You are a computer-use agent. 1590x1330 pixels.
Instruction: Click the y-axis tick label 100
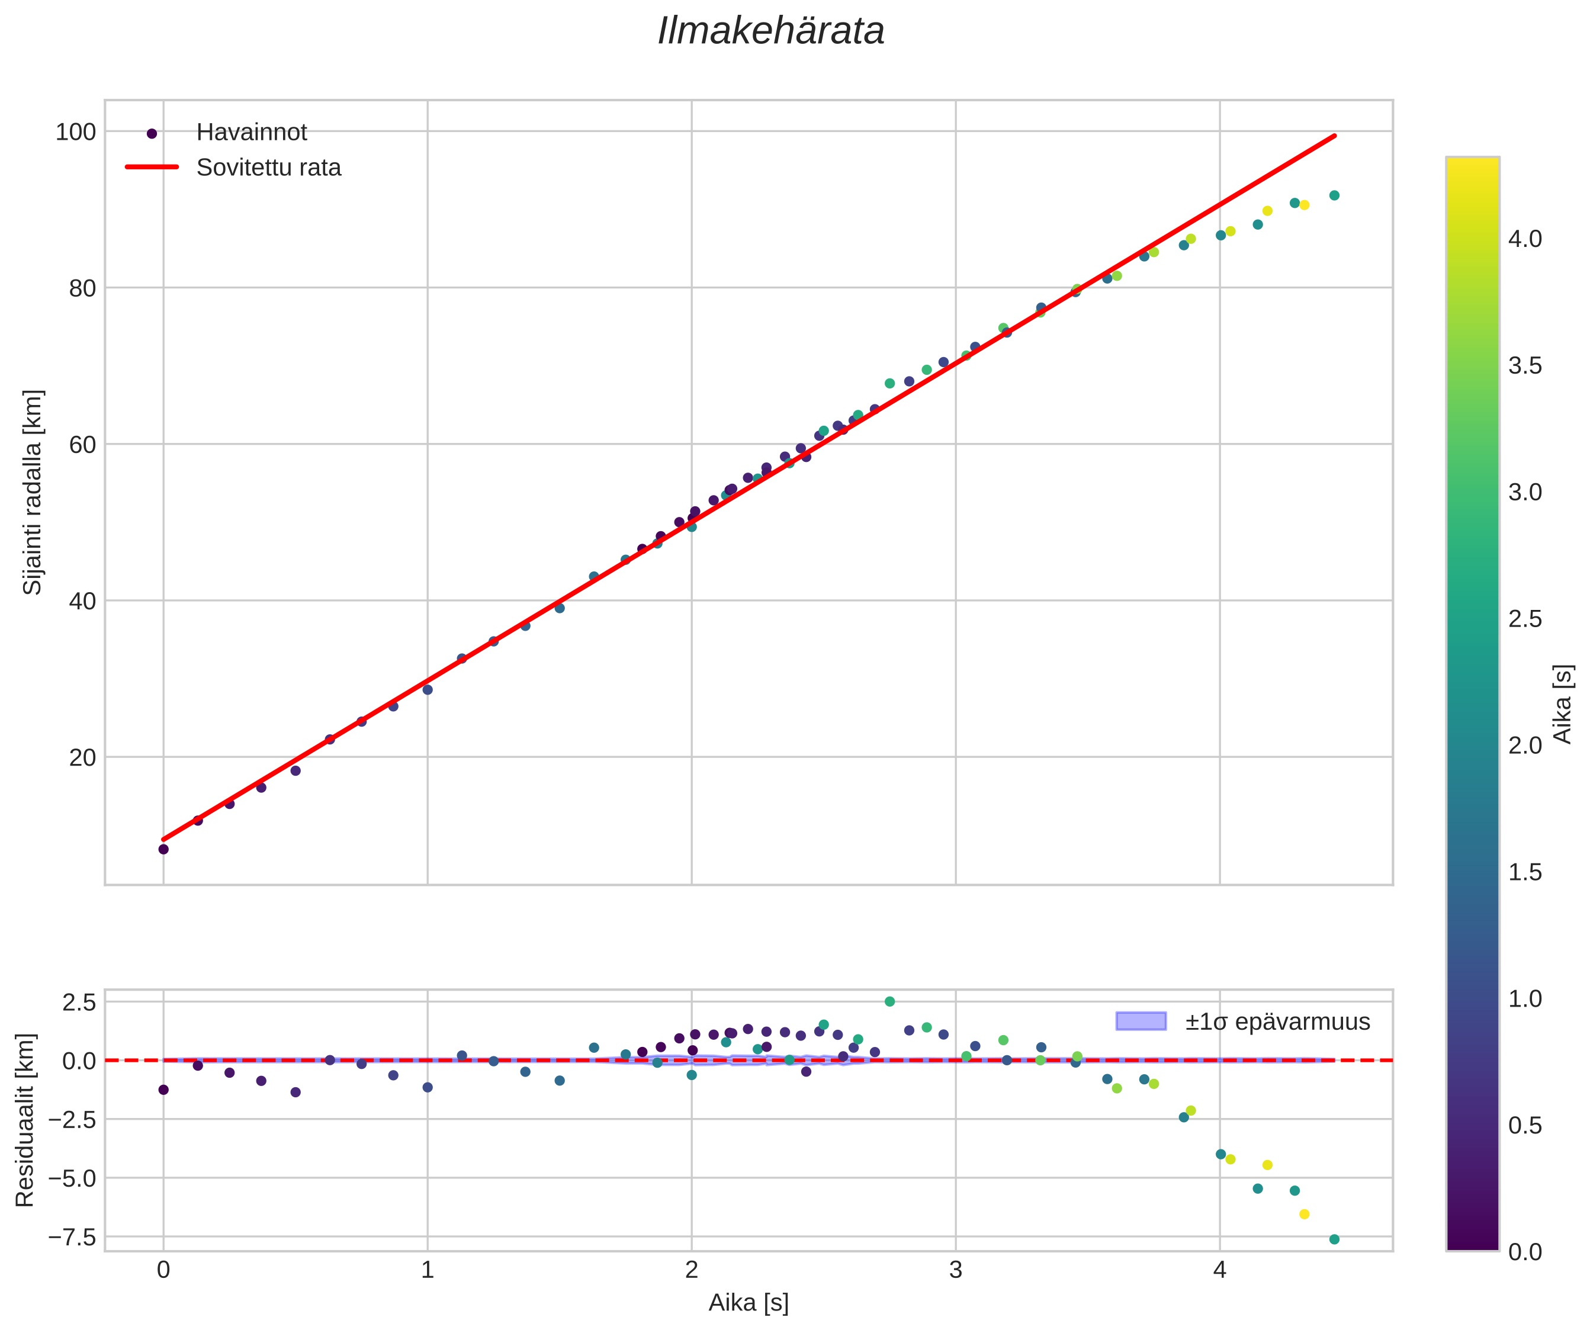(76, 131)
